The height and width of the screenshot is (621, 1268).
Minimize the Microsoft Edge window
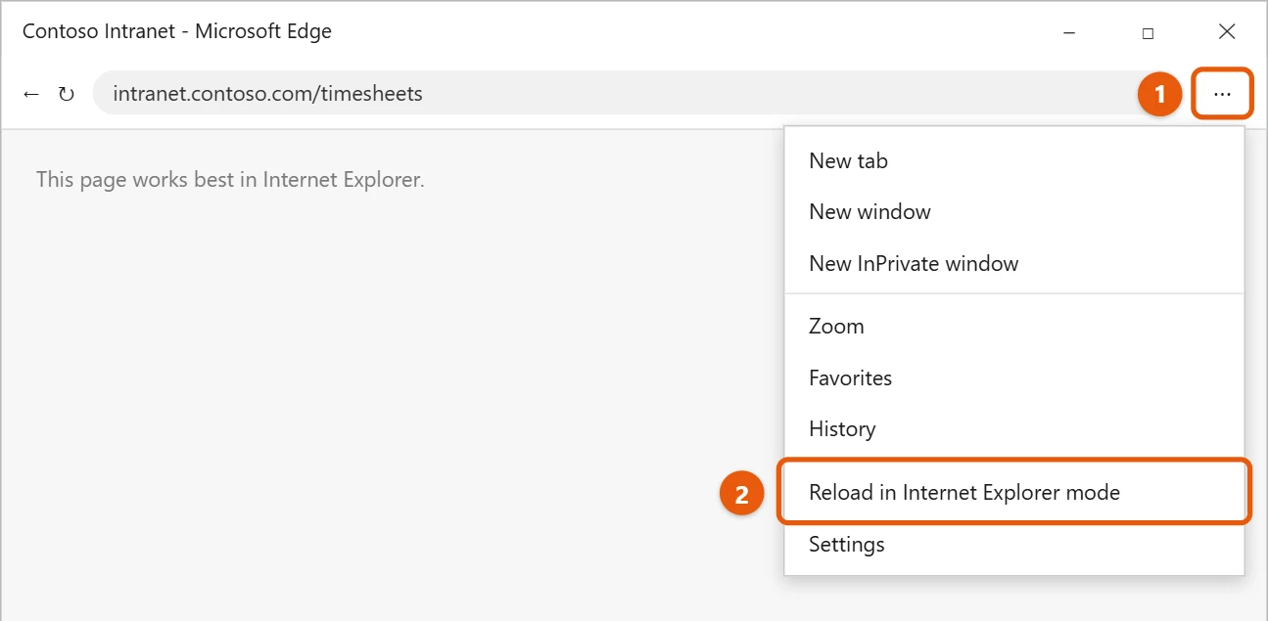(1069, 32)
